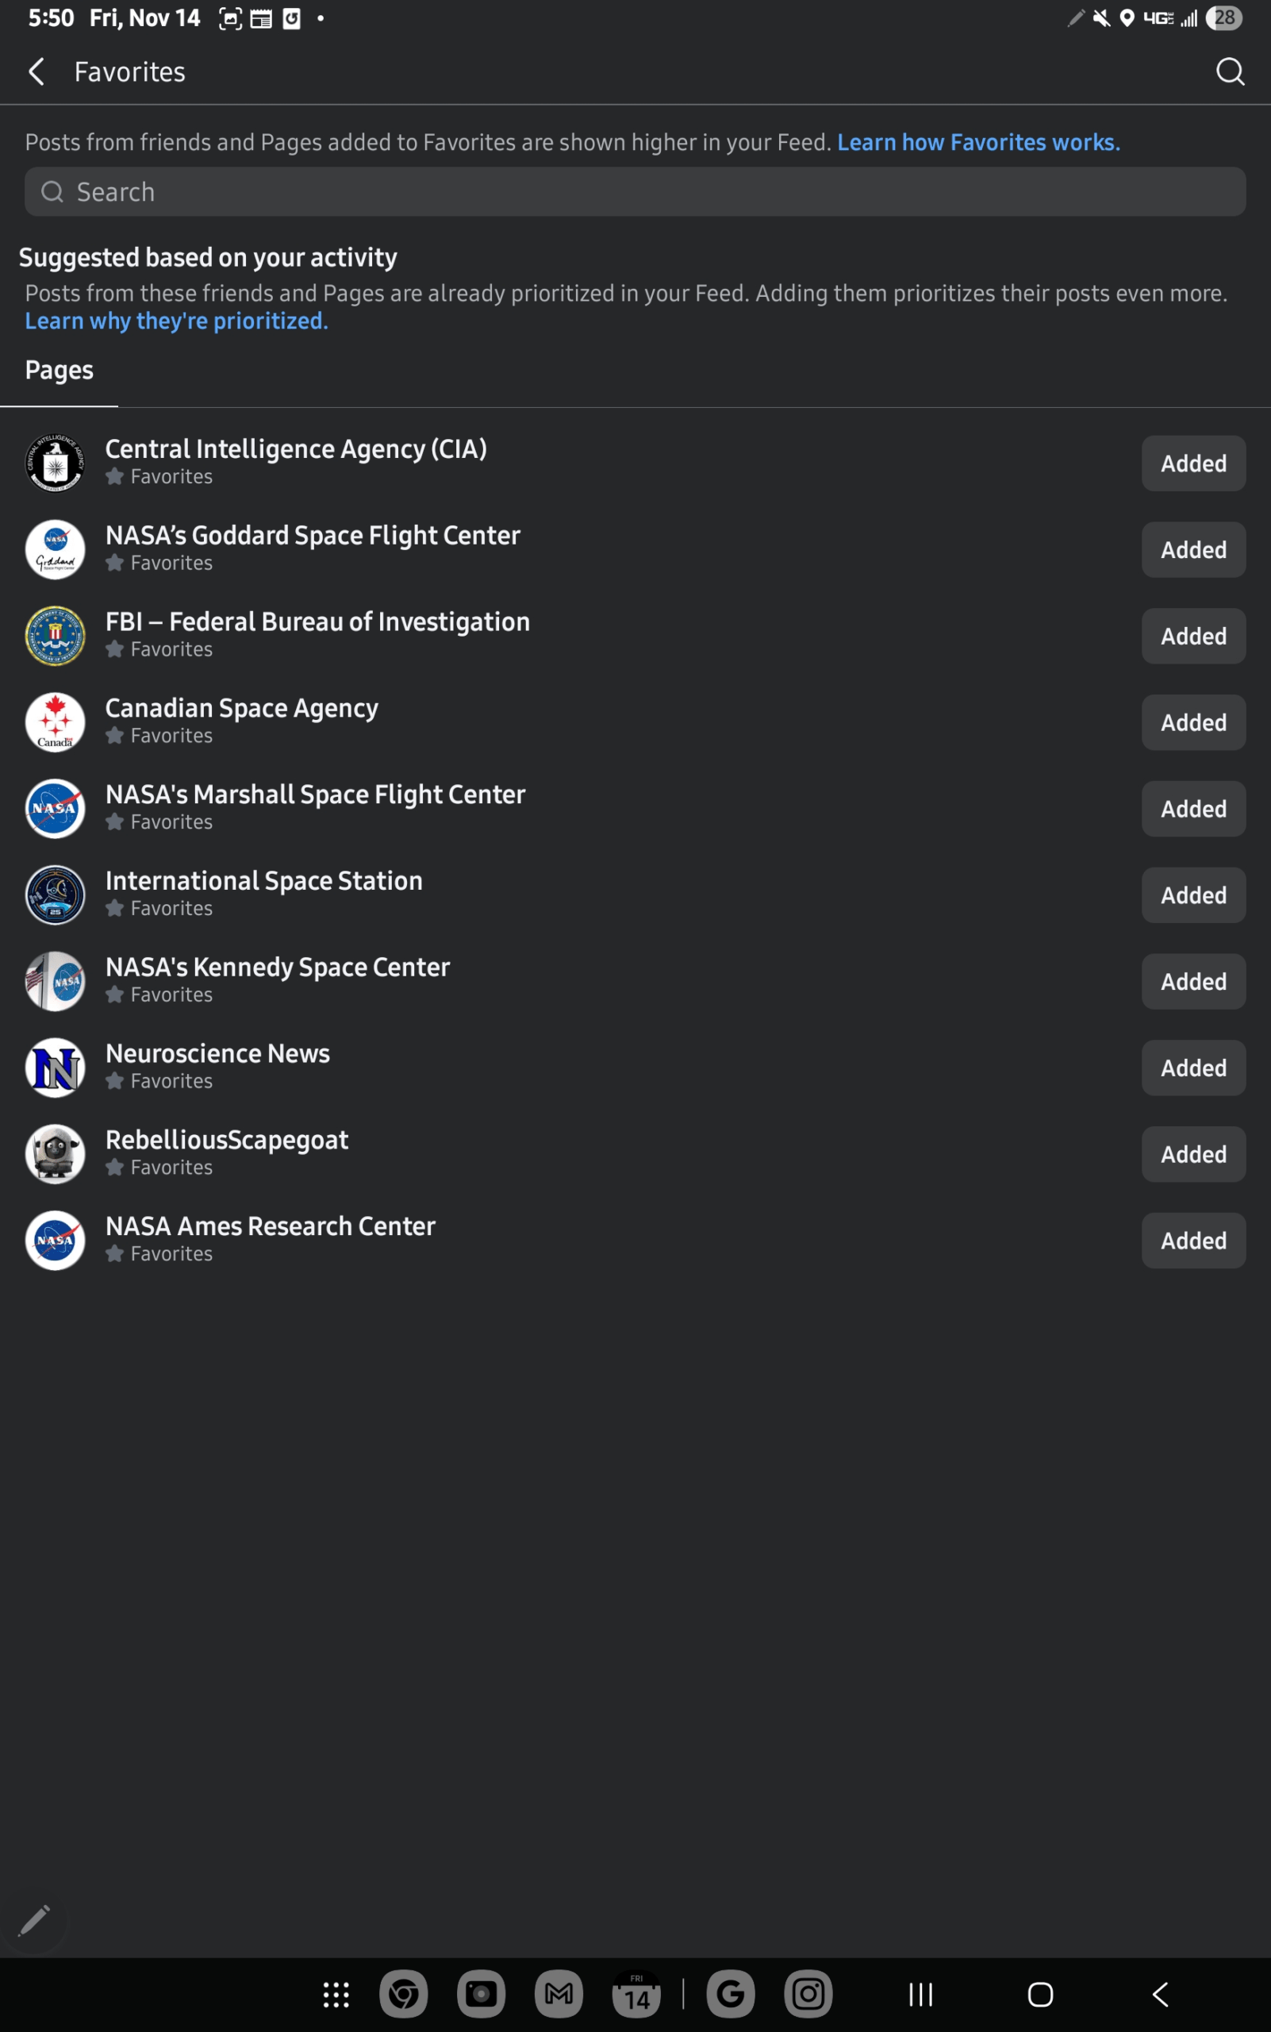This screenshot has width=1271, height=2032.
Task: Remove Neuroscience News via its Added button
Action: click(x=1192, y=1068)
